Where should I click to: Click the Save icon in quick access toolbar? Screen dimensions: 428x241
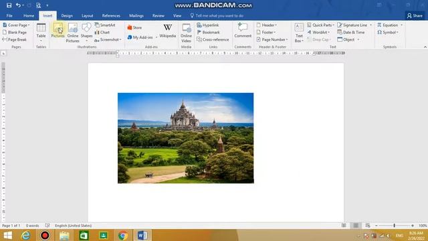[x=9, y=5]
